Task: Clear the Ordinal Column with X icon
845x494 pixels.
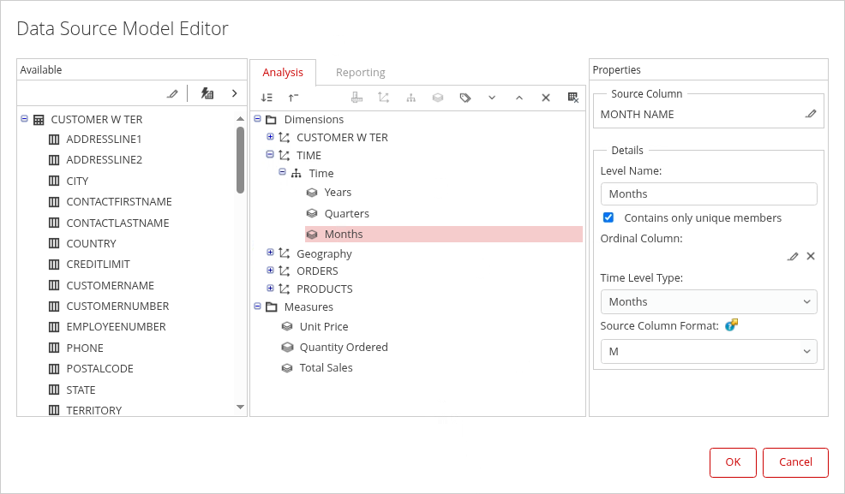Action: click(811, 256)
